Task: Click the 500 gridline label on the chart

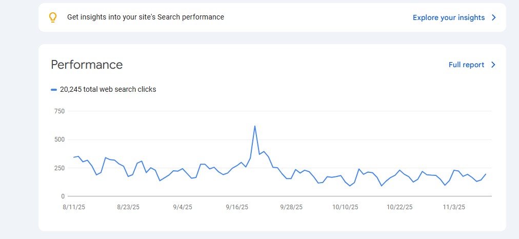Action: (59, 140)
